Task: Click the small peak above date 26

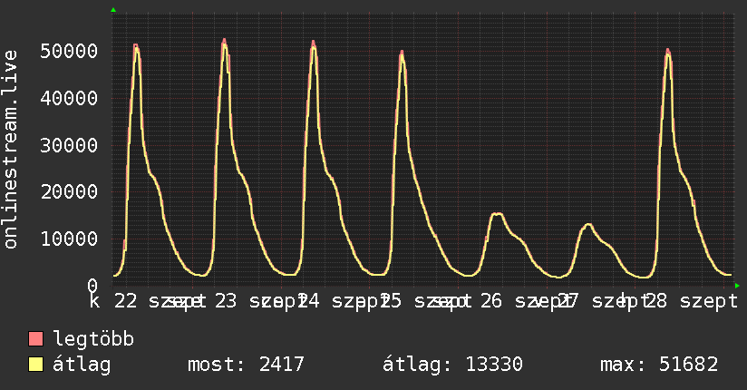Action: (497, 215)
